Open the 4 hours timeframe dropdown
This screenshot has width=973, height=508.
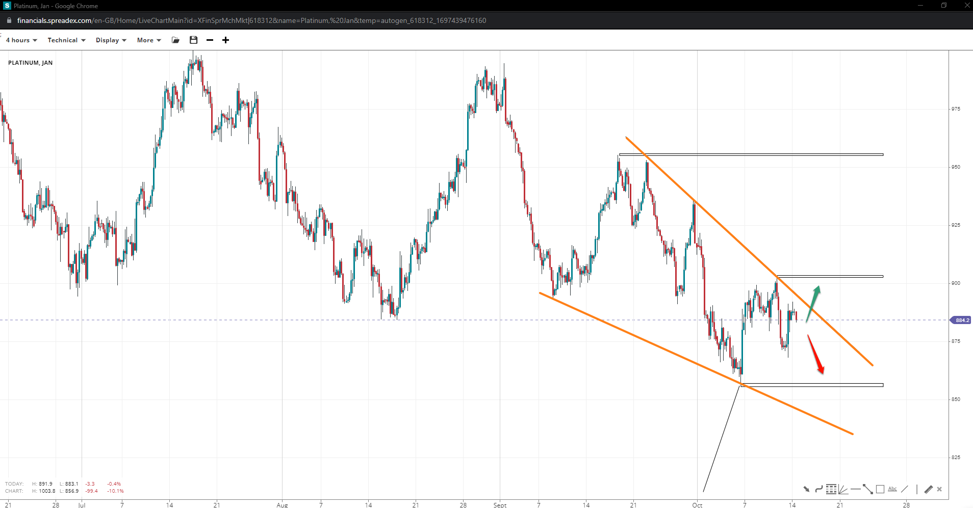point(21,40)
